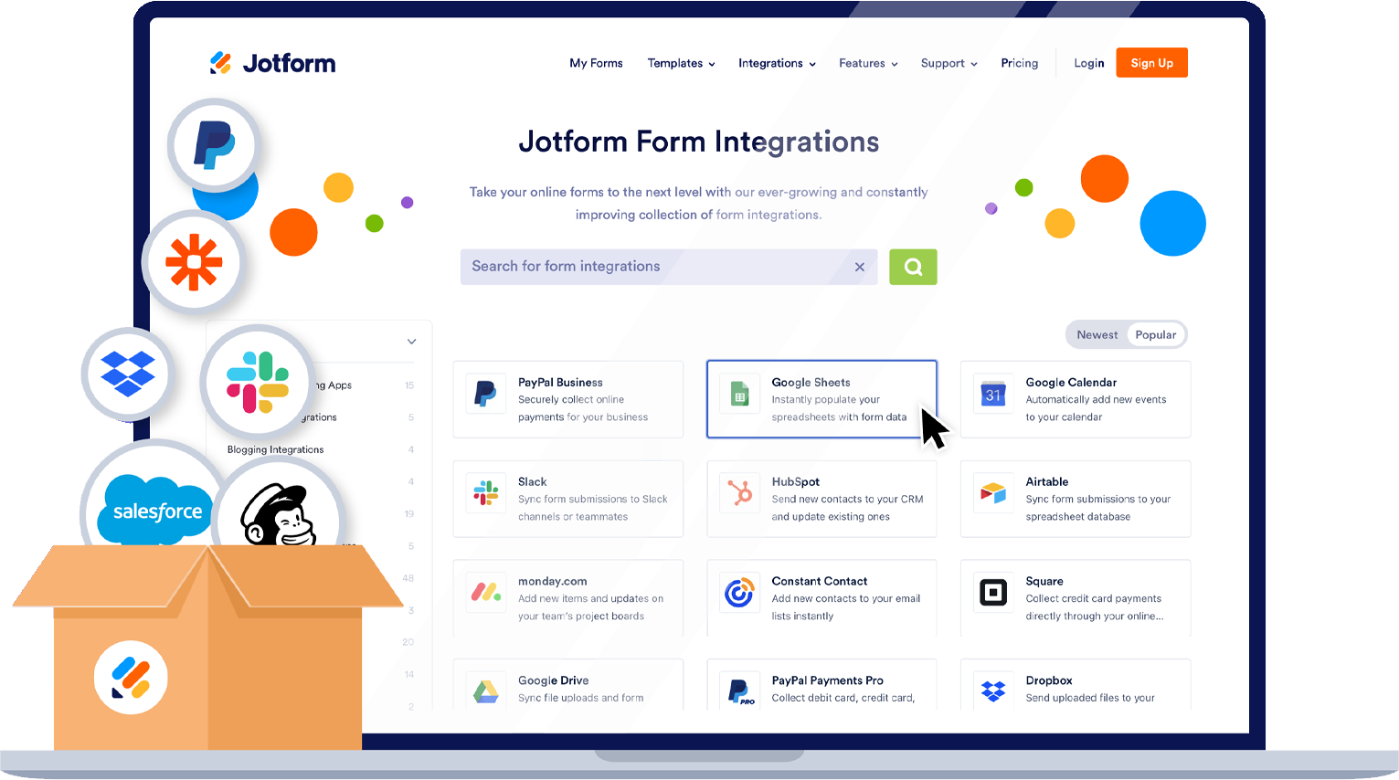Click the Dropbox integration title
This screenshot has width=1399, height=780.
[x=1048, y=681]
